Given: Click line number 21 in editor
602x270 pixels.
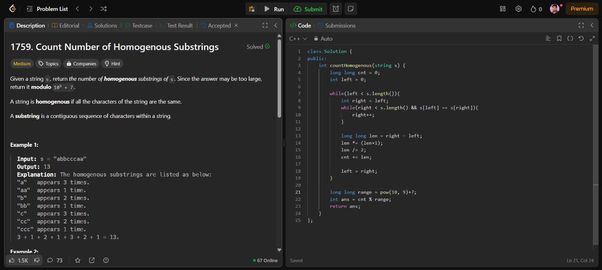Looking at the screenshot, I should pos(297,192).
